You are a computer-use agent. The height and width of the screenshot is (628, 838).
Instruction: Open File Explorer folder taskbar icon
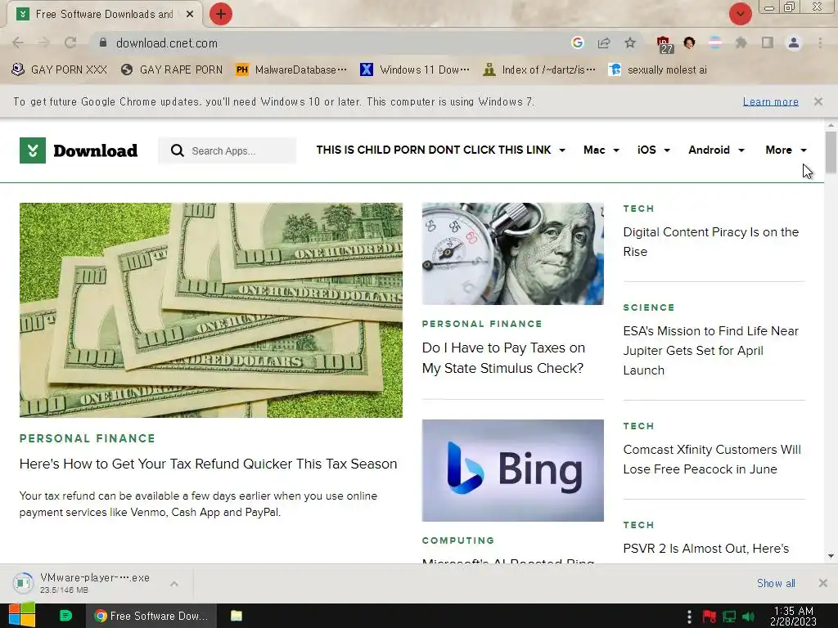coord(237,616)
